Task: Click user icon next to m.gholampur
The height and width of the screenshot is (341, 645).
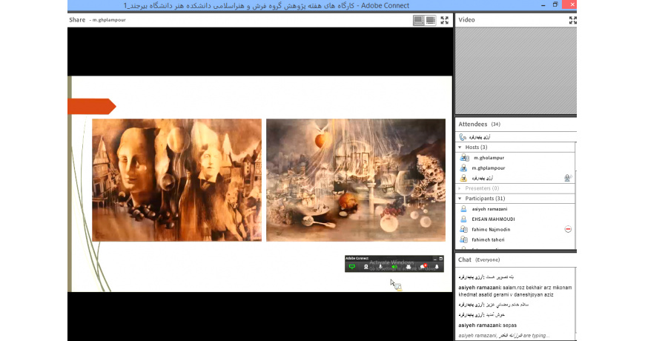Action: click(x=464, y=158)
